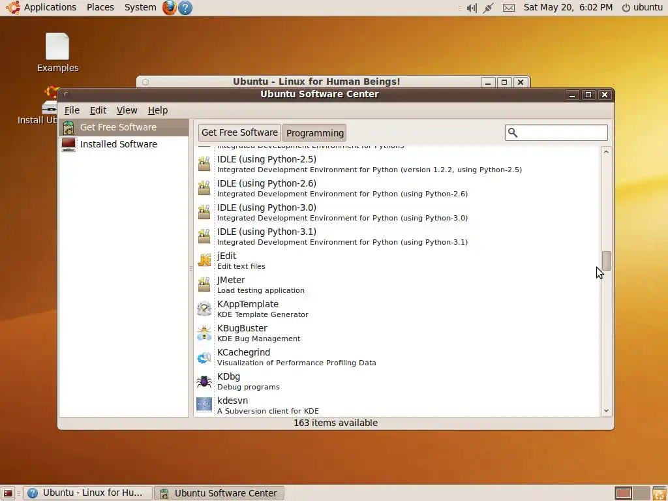Click the kdesvn application icon
Viewport: 668px width, 501px height.
[x=204, y=405]
